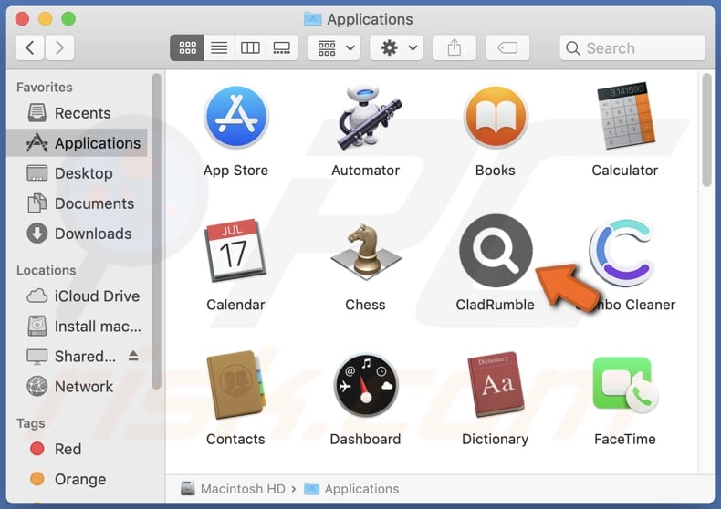Click the CladRumble magnifier icon

pos(495,251)
